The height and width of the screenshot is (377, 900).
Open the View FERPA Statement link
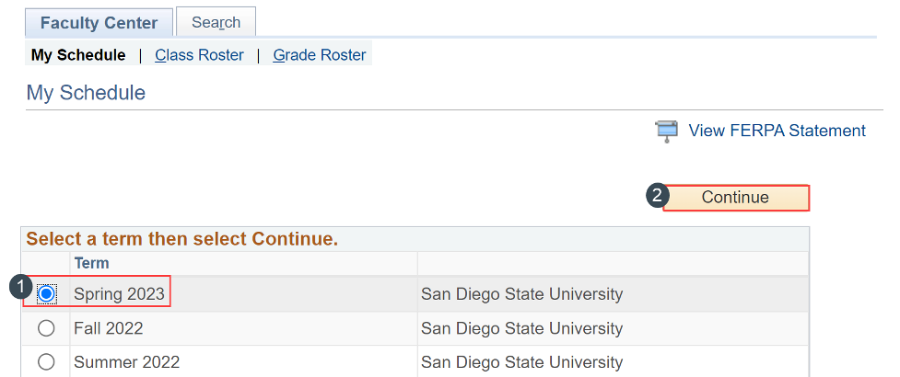(x=777, y=131)
